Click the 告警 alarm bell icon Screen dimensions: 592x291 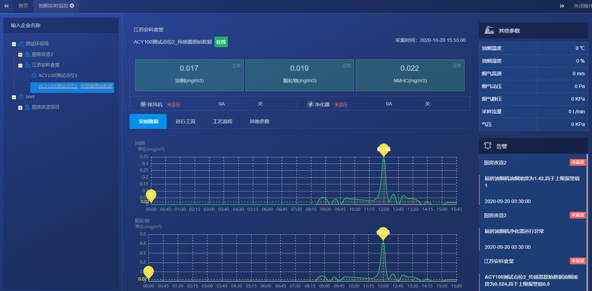(488, 146)
